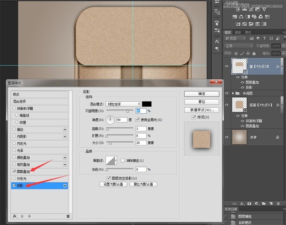Toggle 图层挖空投影 checkbox

click(109, 178)
